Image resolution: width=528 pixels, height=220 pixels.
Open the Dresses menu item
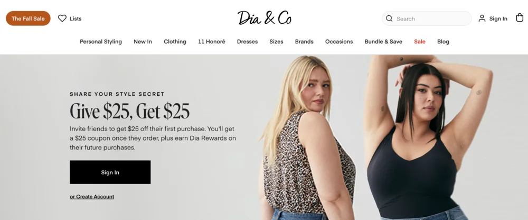247,42
